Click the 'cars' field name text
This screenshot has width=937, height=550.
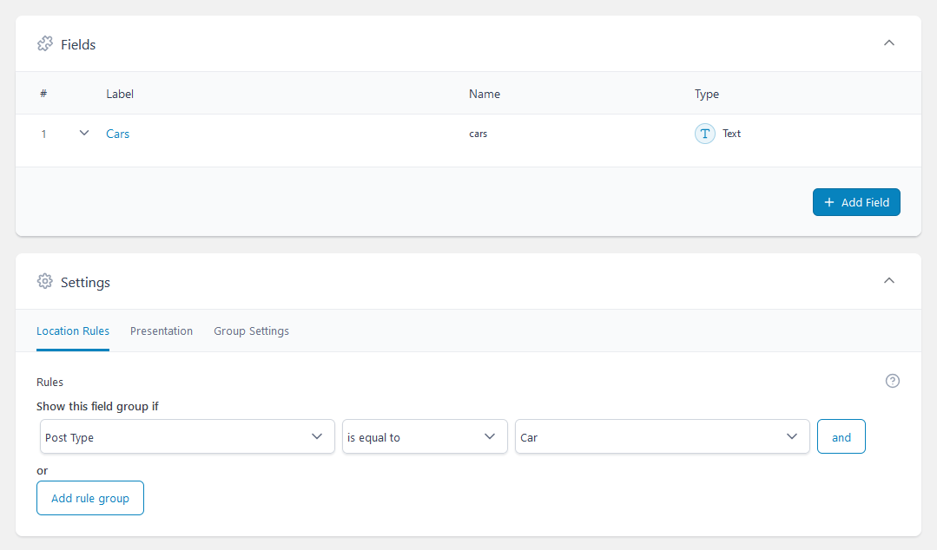[x=478, y=134]
